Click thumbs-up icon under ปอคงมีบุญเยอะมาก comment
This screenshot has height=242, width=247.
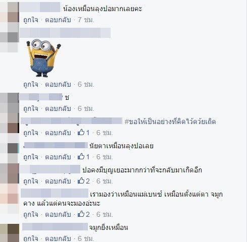[81, 180]
